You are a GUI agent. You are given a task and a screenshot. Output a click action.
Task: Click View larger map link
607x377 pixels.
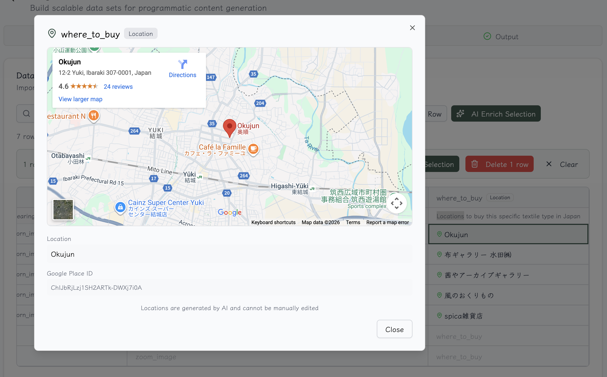(80, 99)
